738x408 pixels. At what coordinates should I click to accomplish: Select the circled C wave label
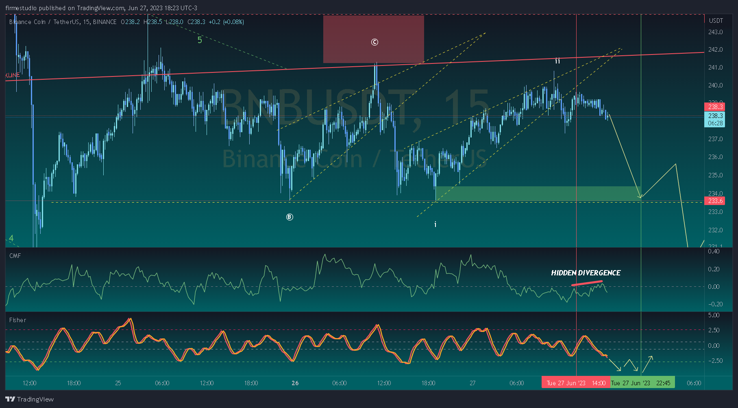tap(374, 42)
